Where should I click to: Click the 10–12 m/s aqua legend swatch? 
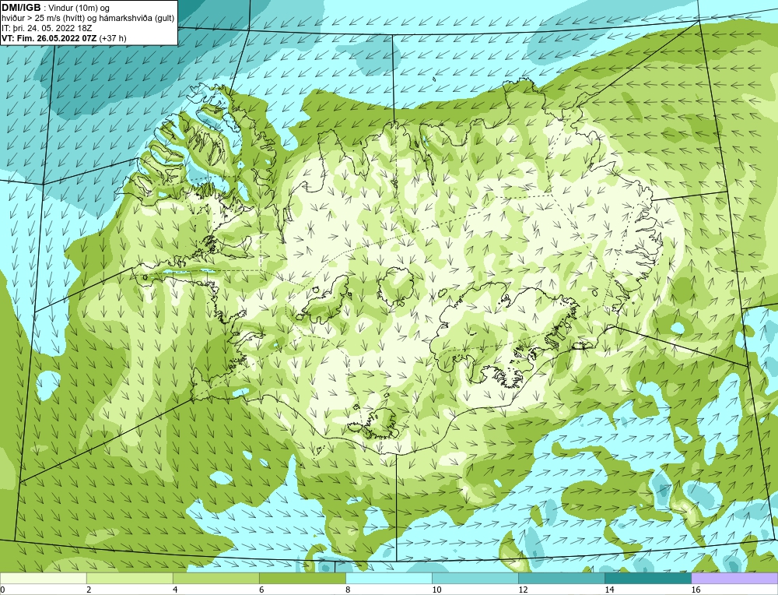tap(475, 578)
